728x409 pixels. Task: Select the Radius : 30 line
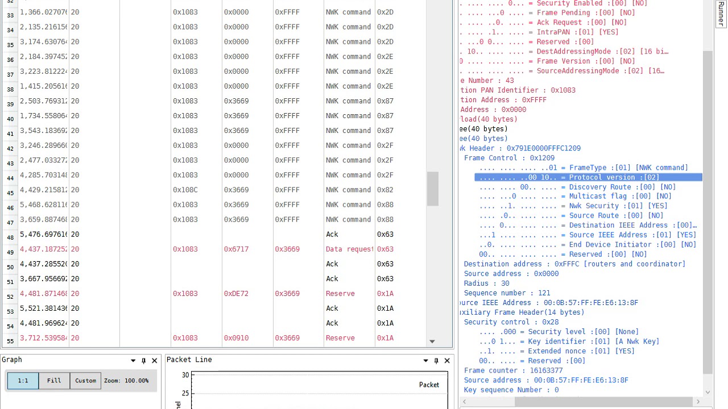(x=486, y=283)
